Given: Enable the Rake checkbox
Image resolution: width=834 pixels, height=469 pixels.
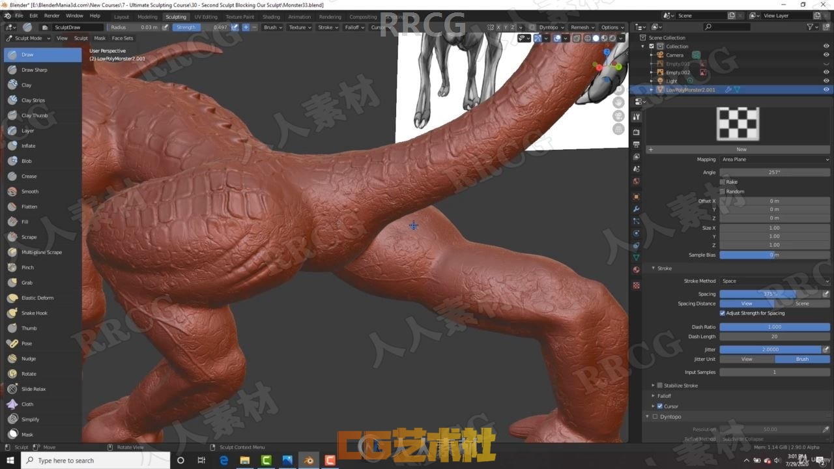Looking at the screenshot, I should point(722,182).
